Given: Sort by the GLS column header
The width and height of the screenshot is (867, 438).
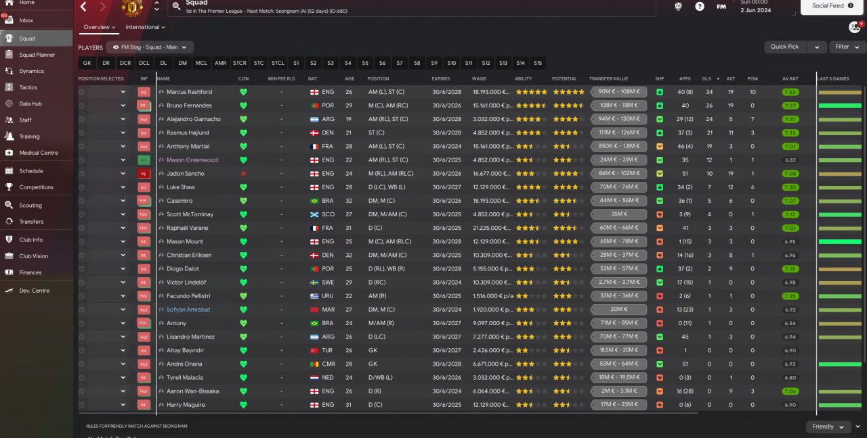Looking at the screenshot, I should pos(706,78).
